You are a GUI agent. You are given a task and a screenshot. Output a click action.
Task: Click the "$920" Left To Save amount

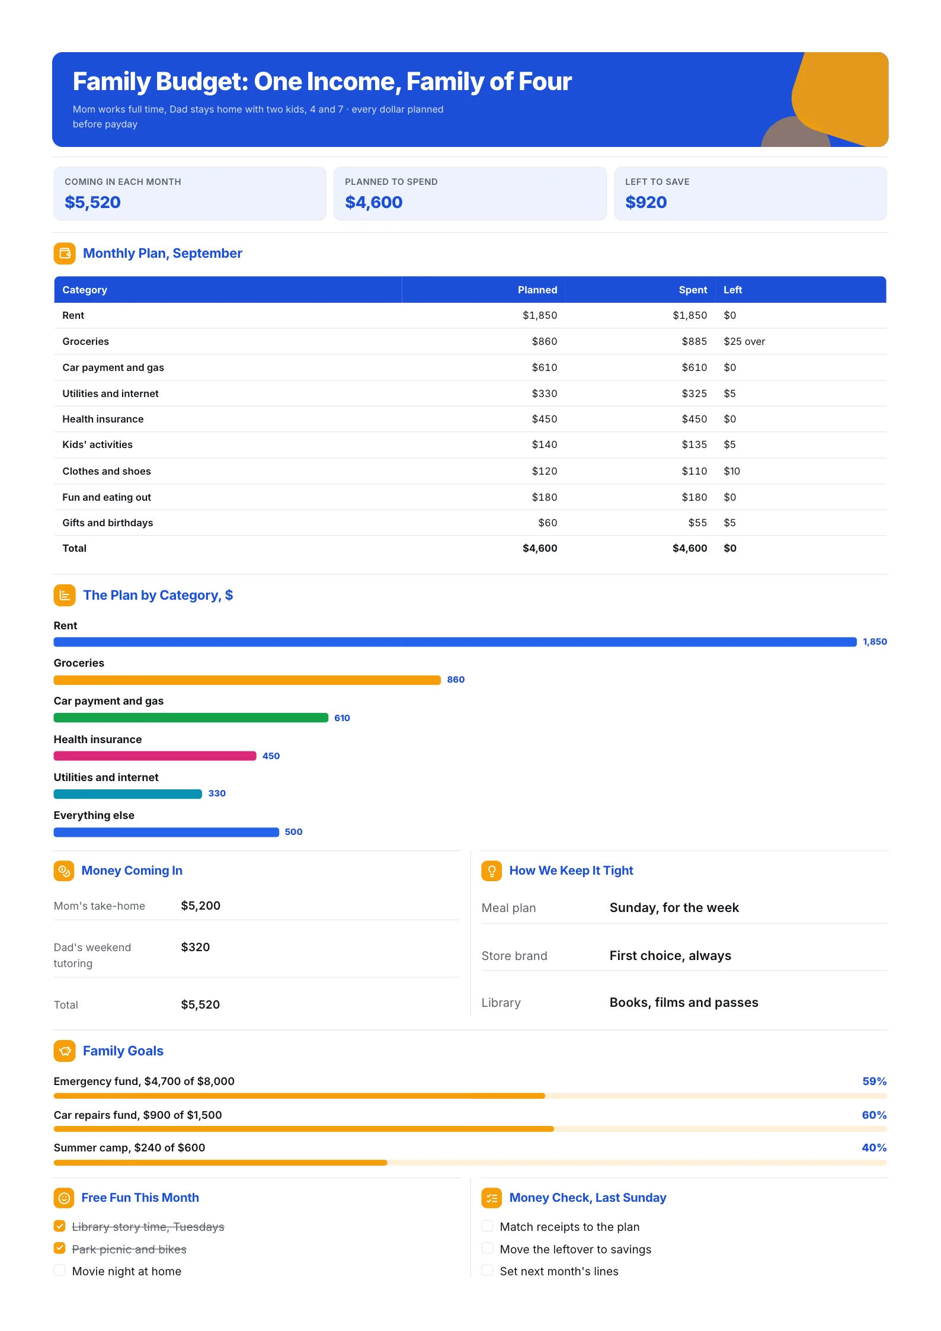[646, 203]
